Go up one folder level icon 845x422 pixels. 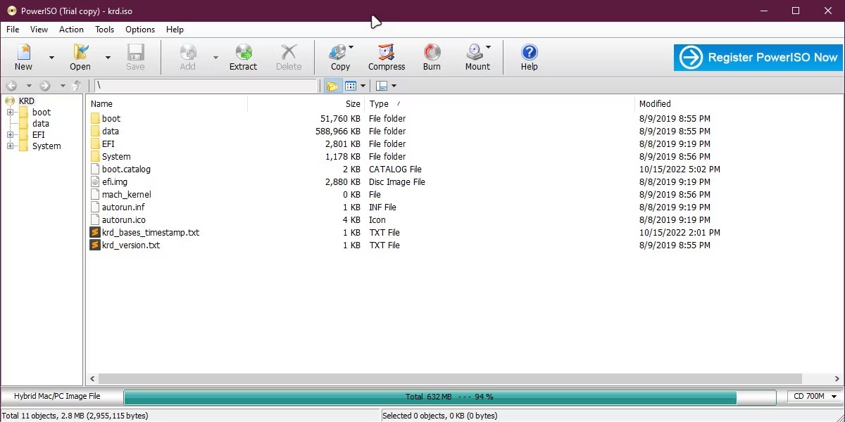coord(77,86)
